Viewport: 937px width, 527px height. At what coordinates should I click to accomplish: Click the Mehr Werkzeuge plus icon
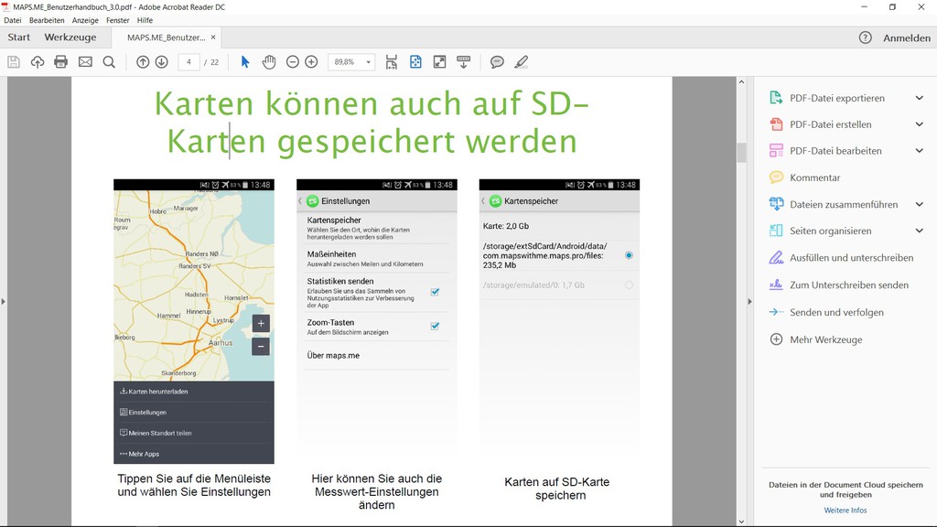[x=776, y=339]
